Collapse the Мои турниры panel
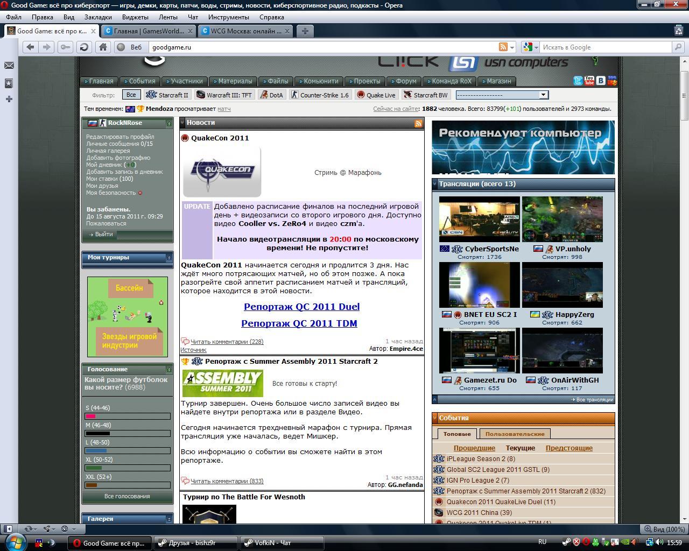 [x=169, y=258]
